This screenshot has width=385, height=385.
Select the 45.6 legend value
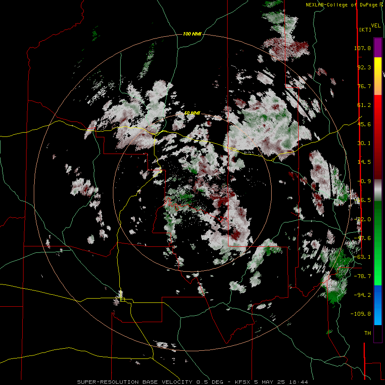click(x=364, y=124)
